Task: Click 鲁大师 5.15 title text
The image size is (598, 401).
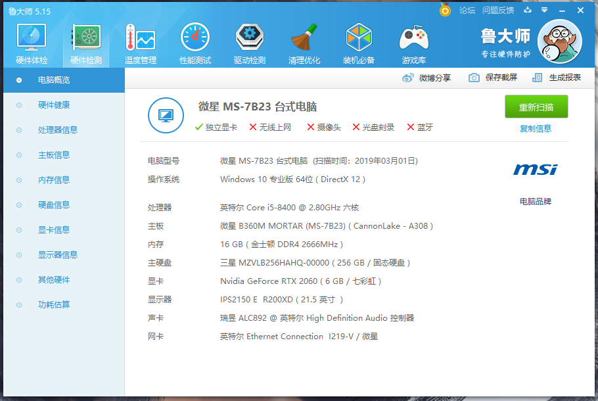Action: pyautogui.click(x=30, y=11)
